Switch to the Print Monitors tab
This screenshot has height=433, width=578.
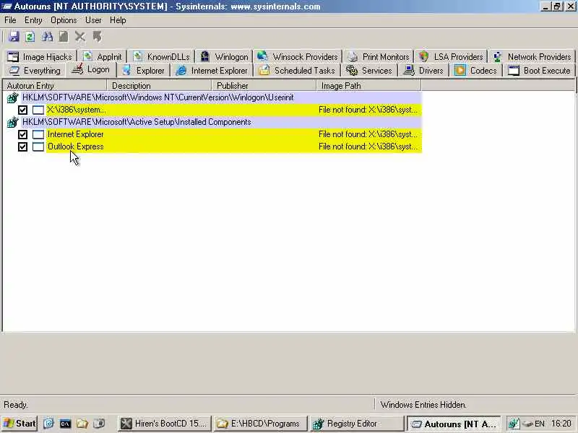point(379,57)
